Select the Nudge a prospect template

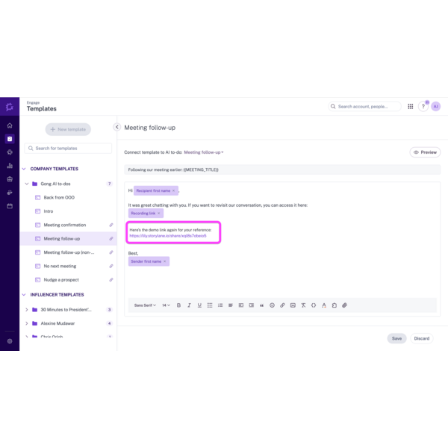(x=61, y=280)
